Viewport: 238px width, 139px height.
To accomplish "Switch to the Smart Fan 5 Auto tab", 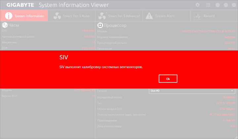I will pos(71,15).
